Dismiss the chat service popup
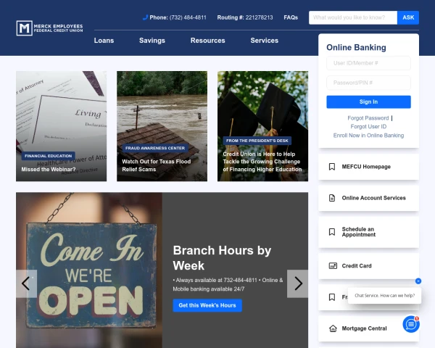Viewport: 435px width, 348px height. pyautogui.click(x=418, y=281)
